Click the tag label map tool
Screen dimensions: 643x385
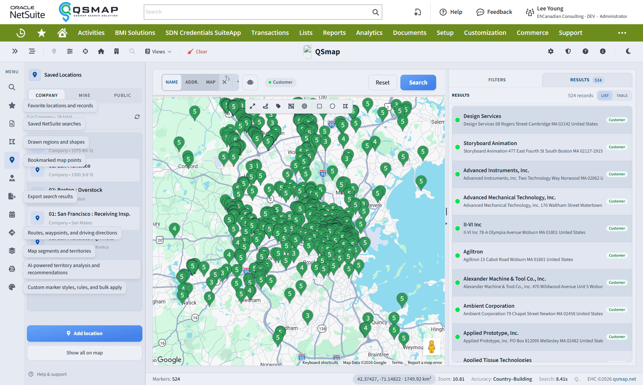coord(278,106)
